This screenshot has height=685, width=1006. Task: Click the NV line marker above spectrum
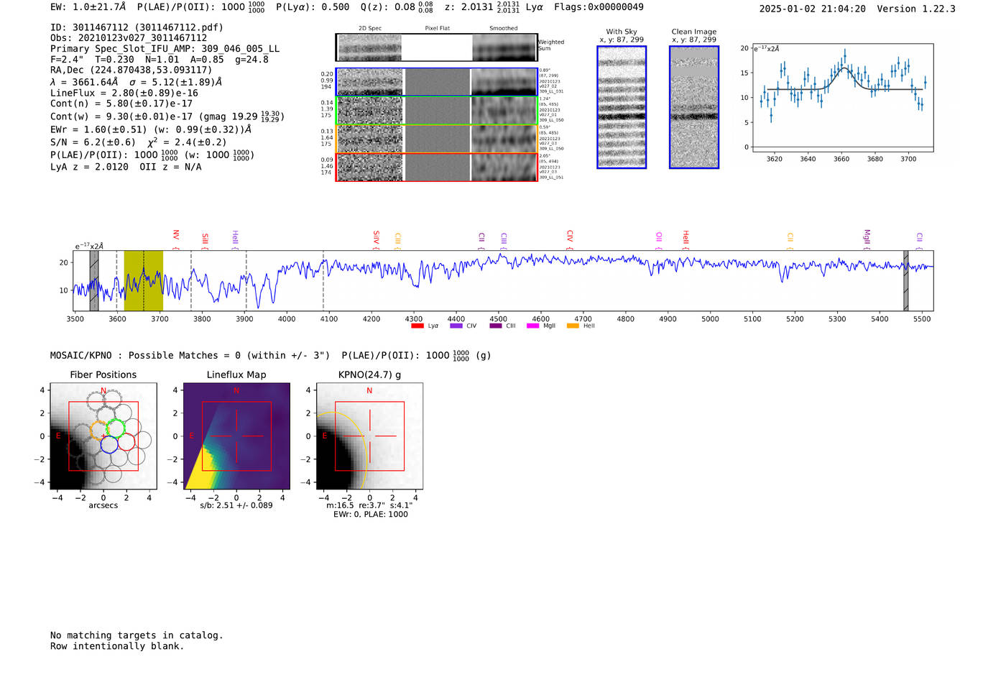pos(176,236)
